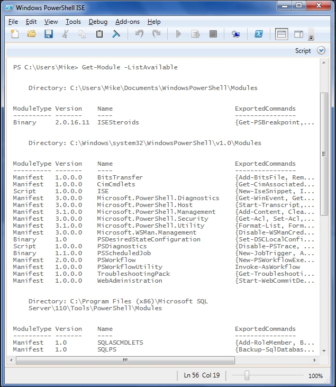Image resolution: width=336 pixels, height=387 pixels.
Task: Redo the last action
Action: pos(156,34)
